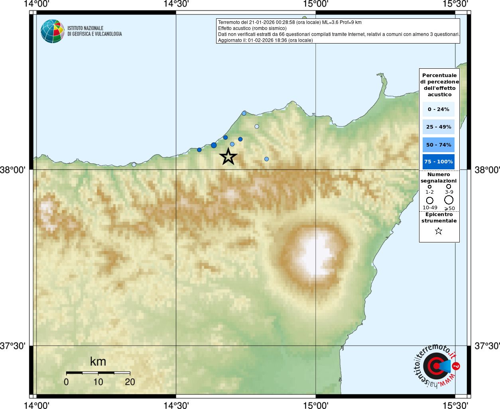This screenshot has height=409, width=500.
Task: Click the 'Numero segnalazioni' legend heading
Action: tap(439, 178)
